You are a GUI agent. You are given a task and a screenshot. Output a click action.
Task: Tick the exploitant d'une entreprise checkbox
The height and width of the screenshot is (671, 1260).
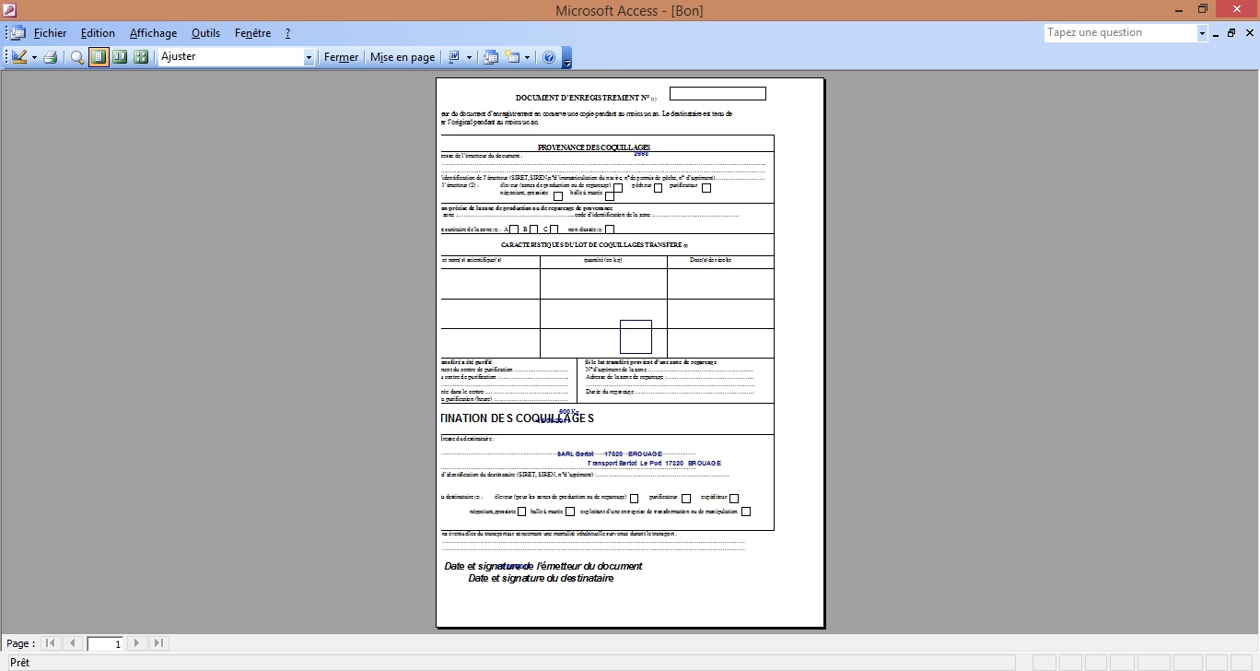point(746,512)
